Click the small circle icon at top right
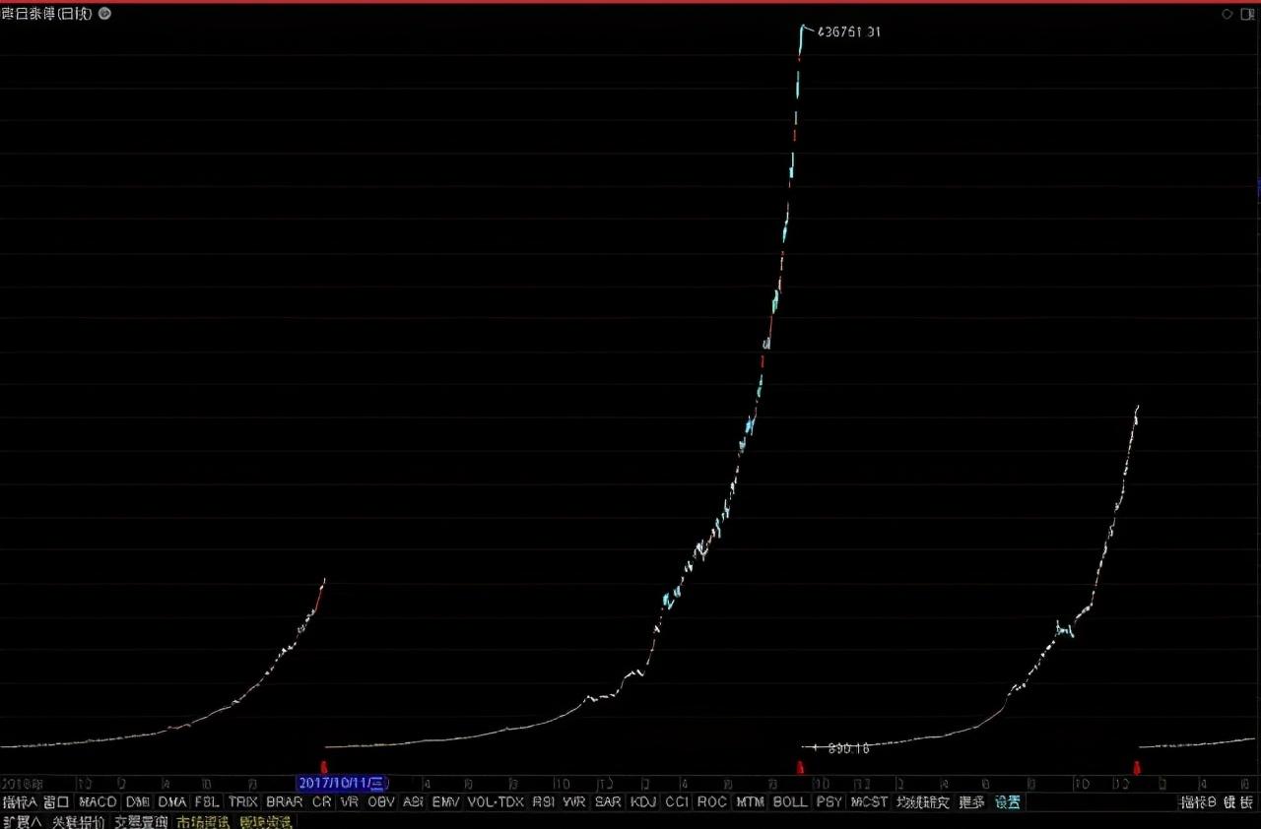 tap(1227, 14)
